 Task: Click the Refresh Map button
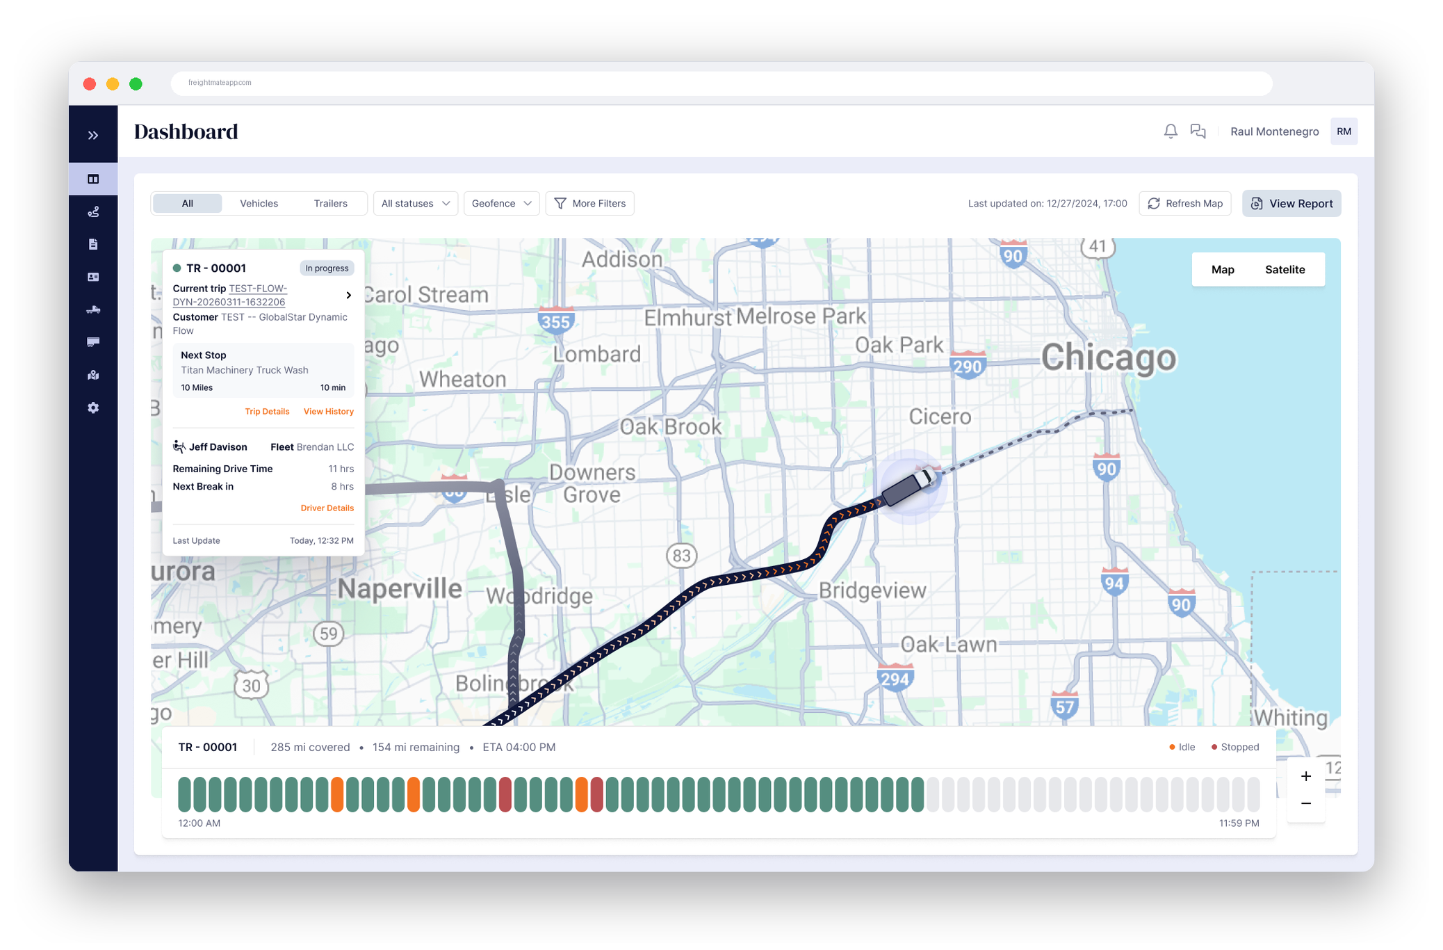pos(1185,203)
